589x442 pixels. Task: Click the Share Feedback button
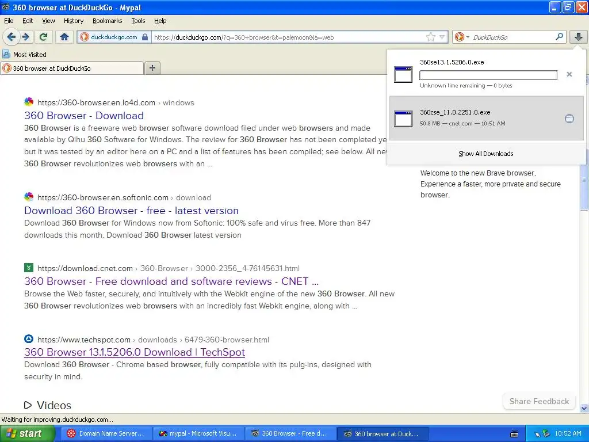coord(539,401)
